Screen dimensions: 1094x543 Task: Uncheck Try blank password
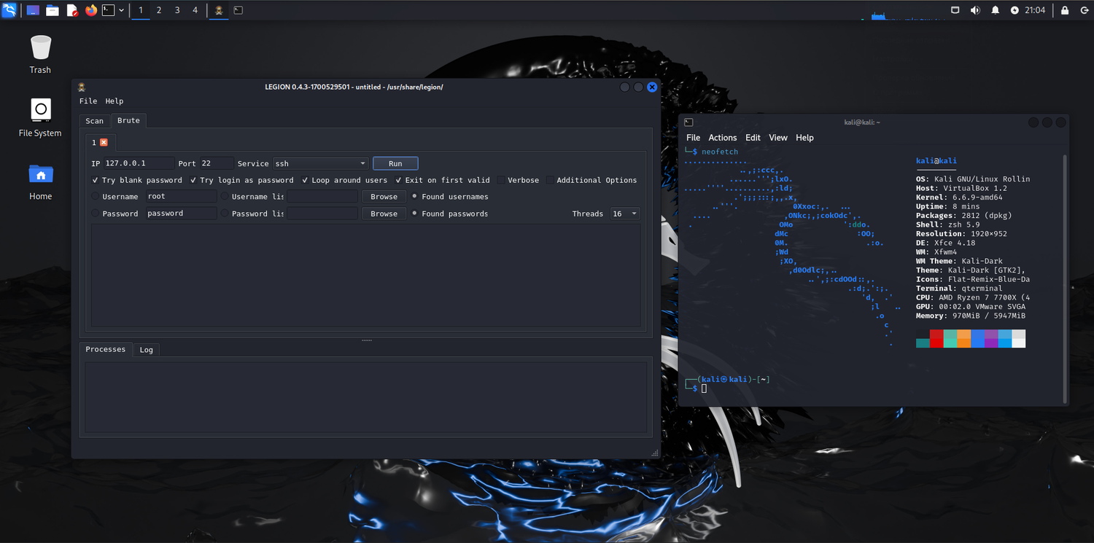[96, 180]
